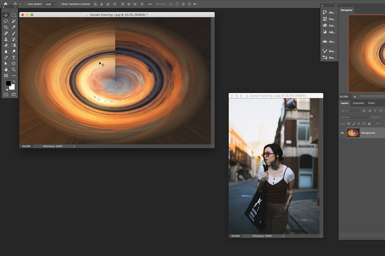Toggle Lock transparent pixels in Layers panel

pyautogui.click(x=349, y=123)
